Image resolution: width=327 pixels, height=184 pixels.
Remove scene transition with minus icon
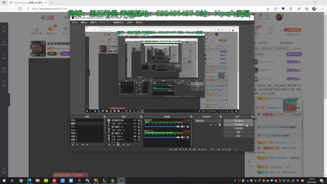tap(215, 125)
